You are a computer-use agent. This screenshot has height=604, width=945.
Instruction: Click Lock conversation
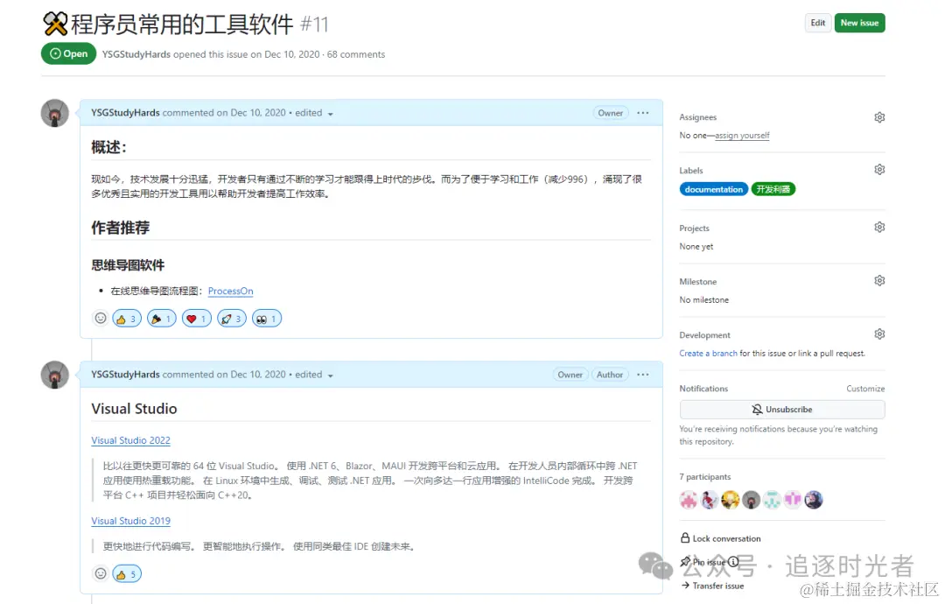[x=726, y=538]
